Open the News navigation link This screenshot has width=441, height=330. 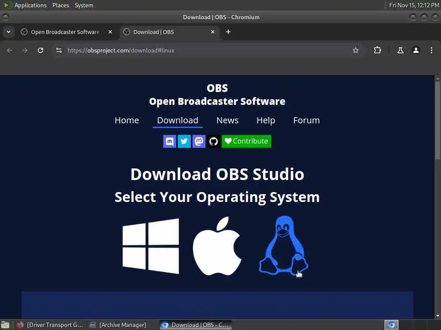(227, 120)
